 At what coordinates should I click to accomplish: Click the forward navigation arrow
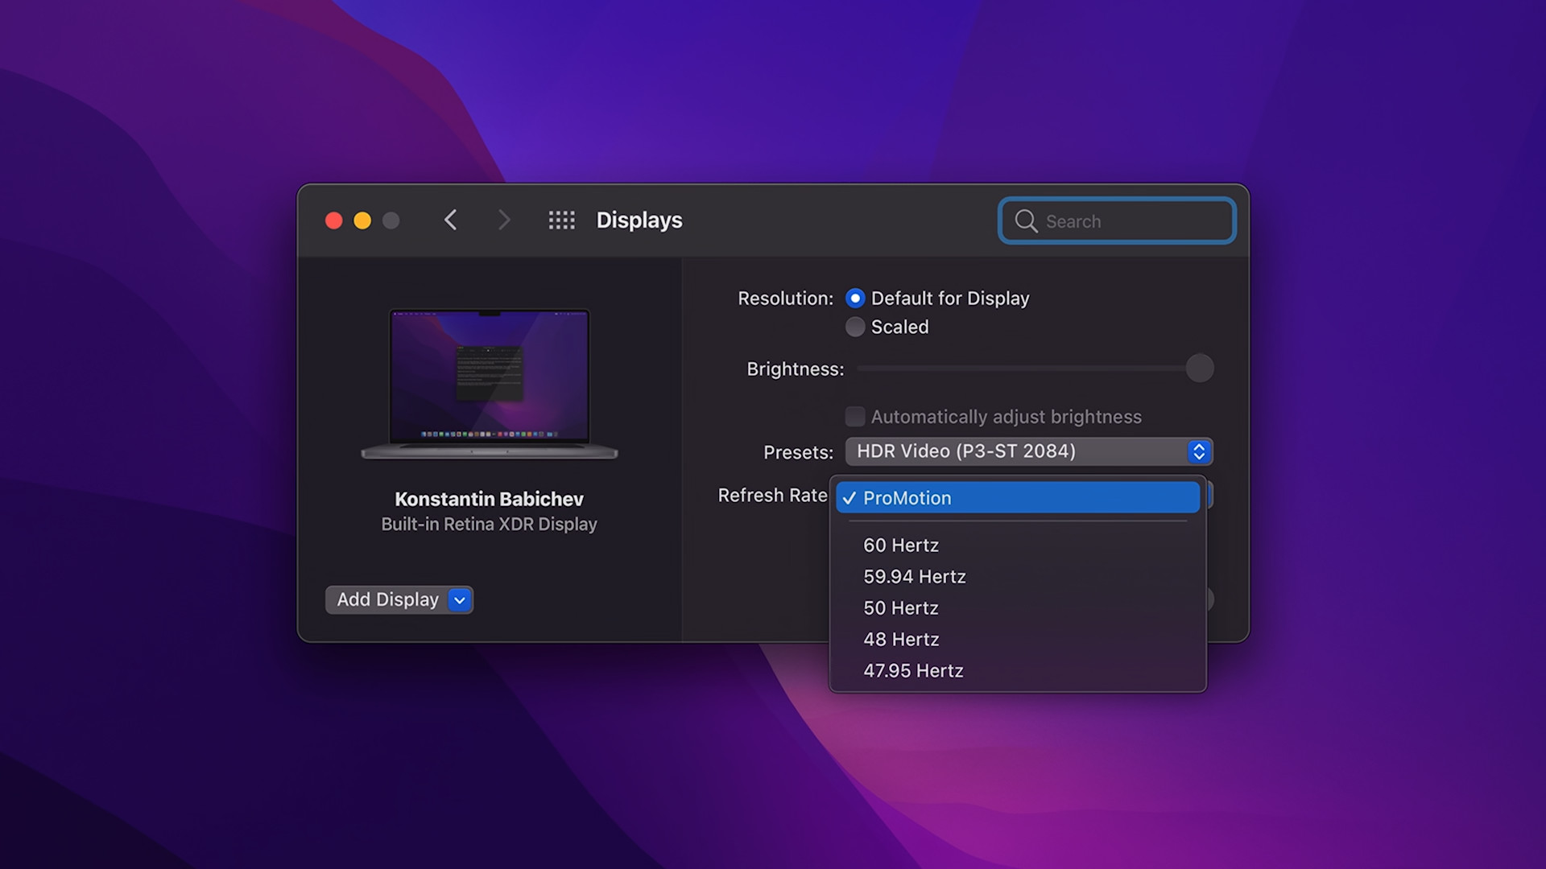pyautogui.click(x=504, y=220)
